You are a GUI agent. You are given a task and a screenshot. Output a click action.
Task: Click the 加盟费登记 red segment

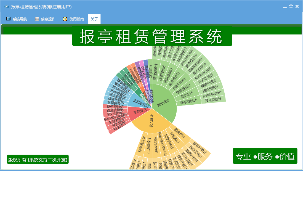tap(117, 121)
